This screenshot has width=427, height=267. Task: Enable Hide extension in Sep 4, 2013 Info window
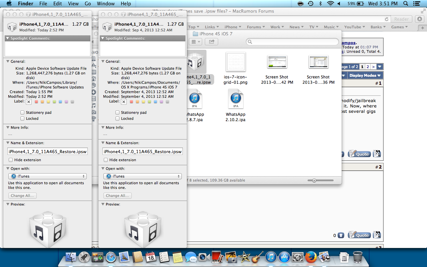point(106,160)
